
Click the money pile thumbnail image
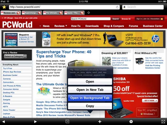pos(106,61)
